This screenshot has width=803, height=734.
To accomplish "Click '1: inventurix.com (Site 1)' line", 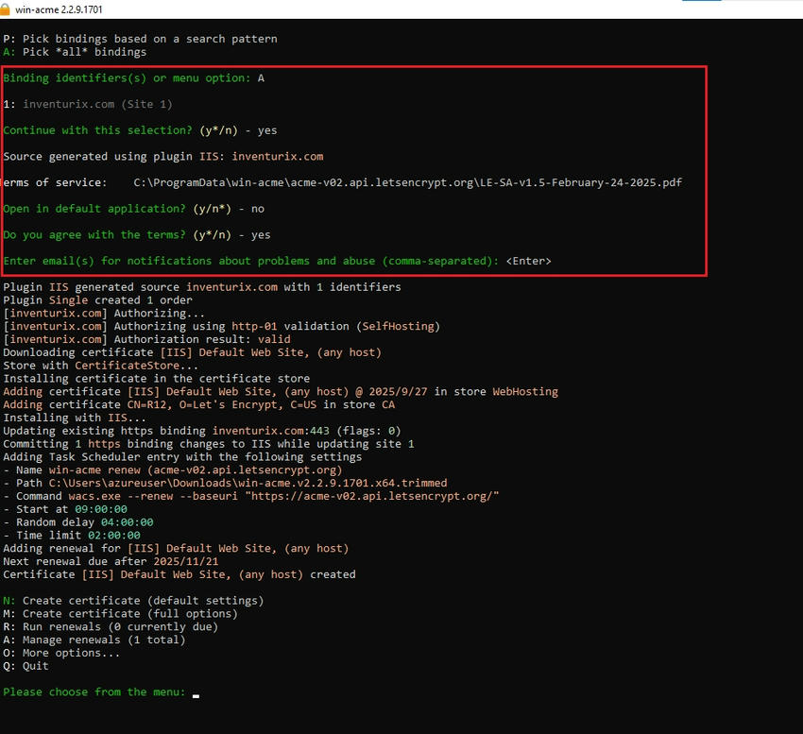I will click(88, 105).
